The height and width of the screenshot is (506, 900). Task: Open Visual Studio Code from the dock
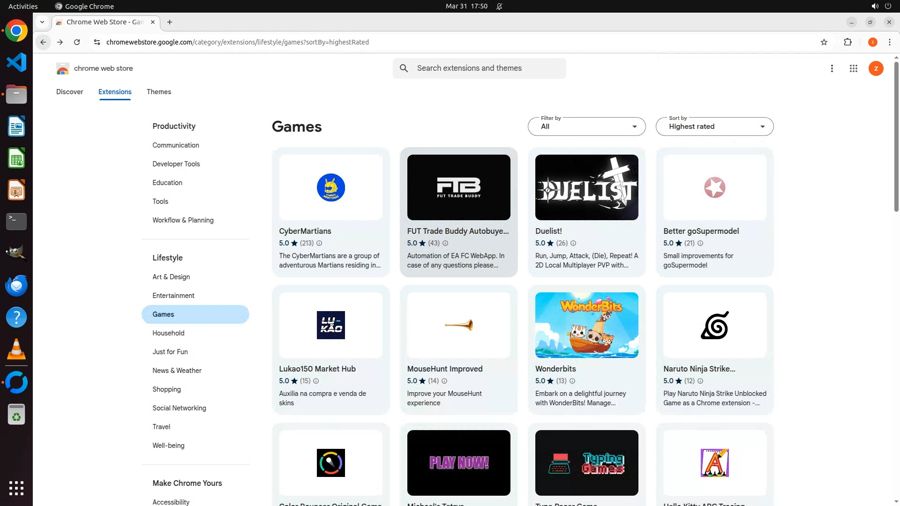[x=16, y=63]
